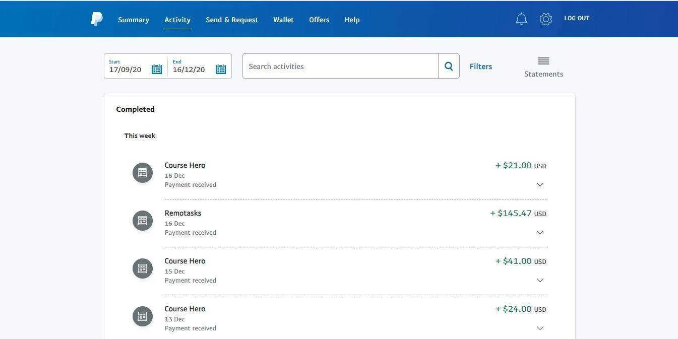Open Course Hero payment dated 13 Dec

point(184,309)
